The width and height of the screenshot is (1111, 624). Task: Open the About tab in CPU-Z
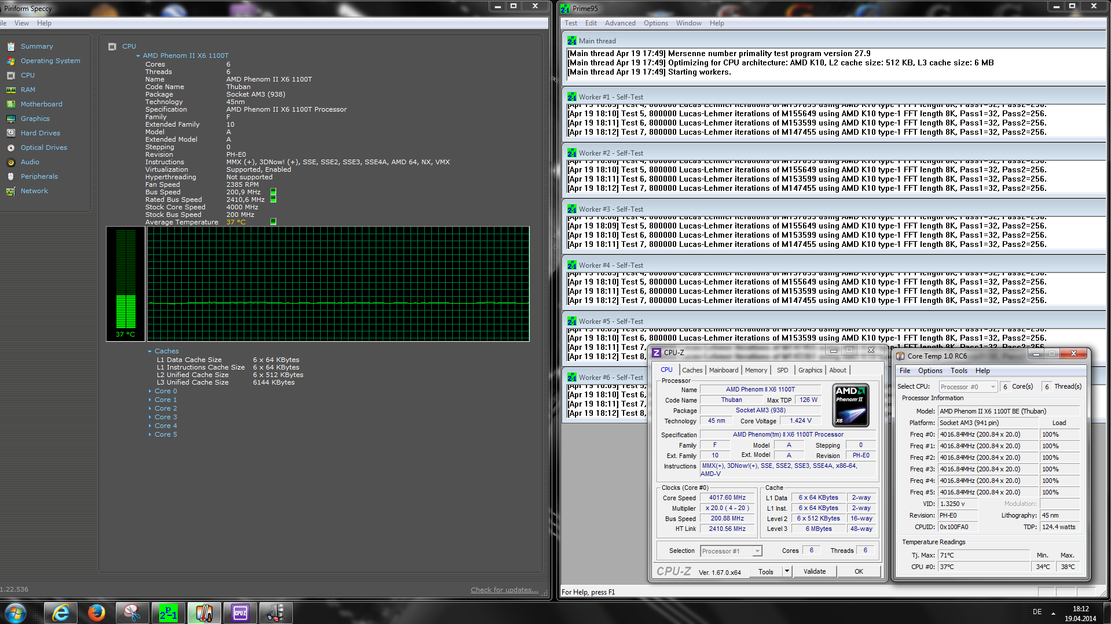[x=838, y=370]
